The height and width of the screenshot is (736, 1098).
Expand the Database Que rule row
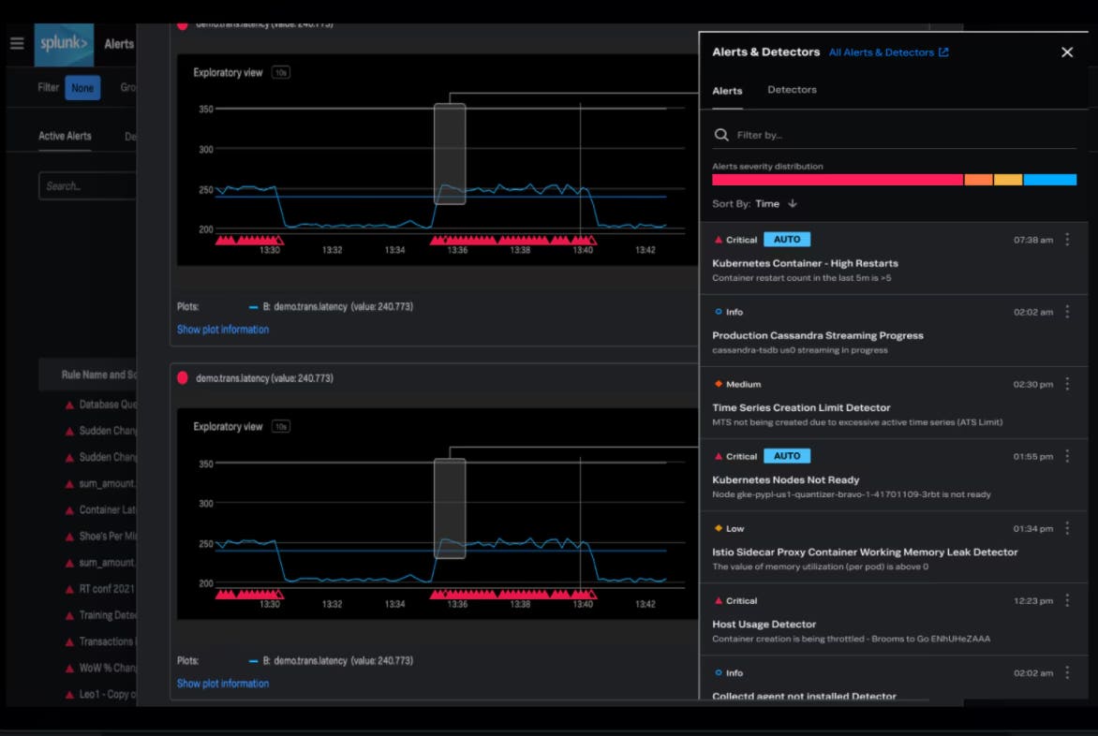point(100,405)
